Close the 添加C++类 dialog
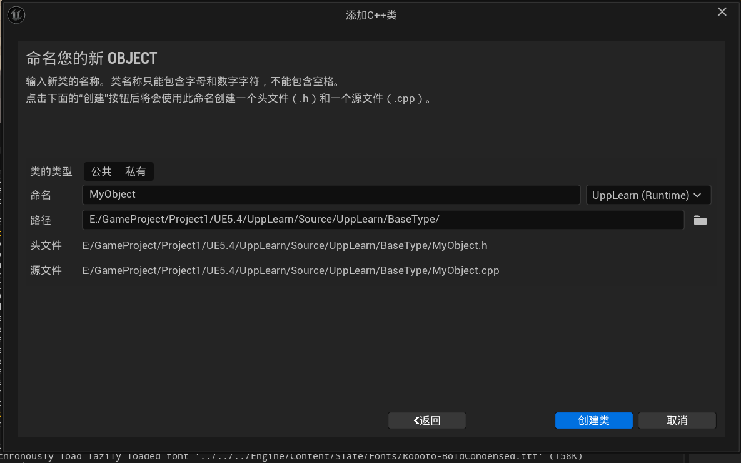 coord(722,11)
